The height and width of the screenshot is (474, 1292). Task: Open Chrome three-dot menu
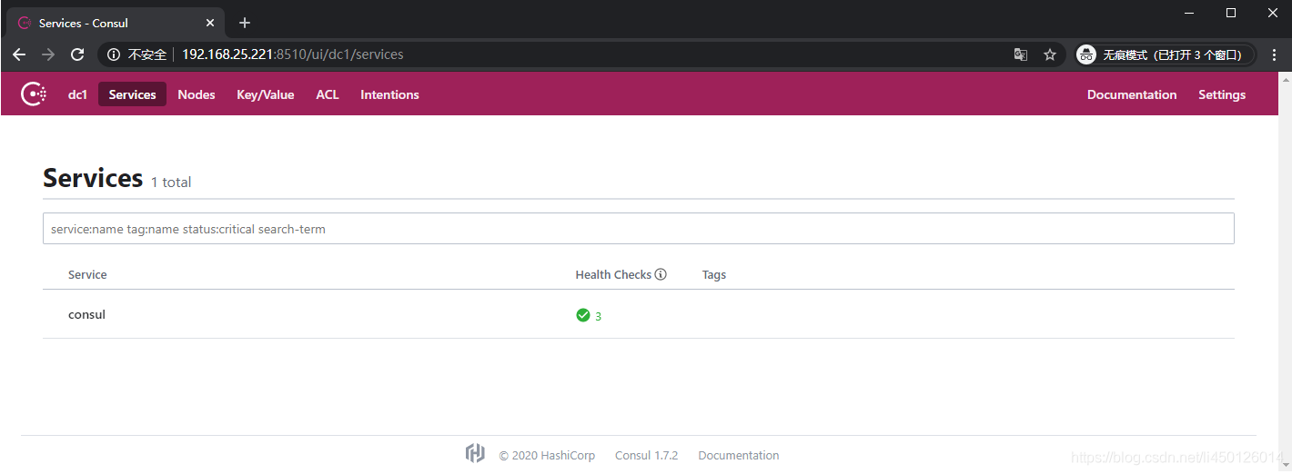coord(1273,54)
